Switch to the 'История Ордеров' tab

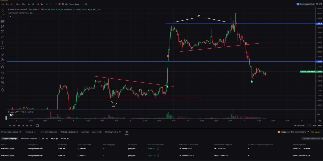click(x=48, y=132)
